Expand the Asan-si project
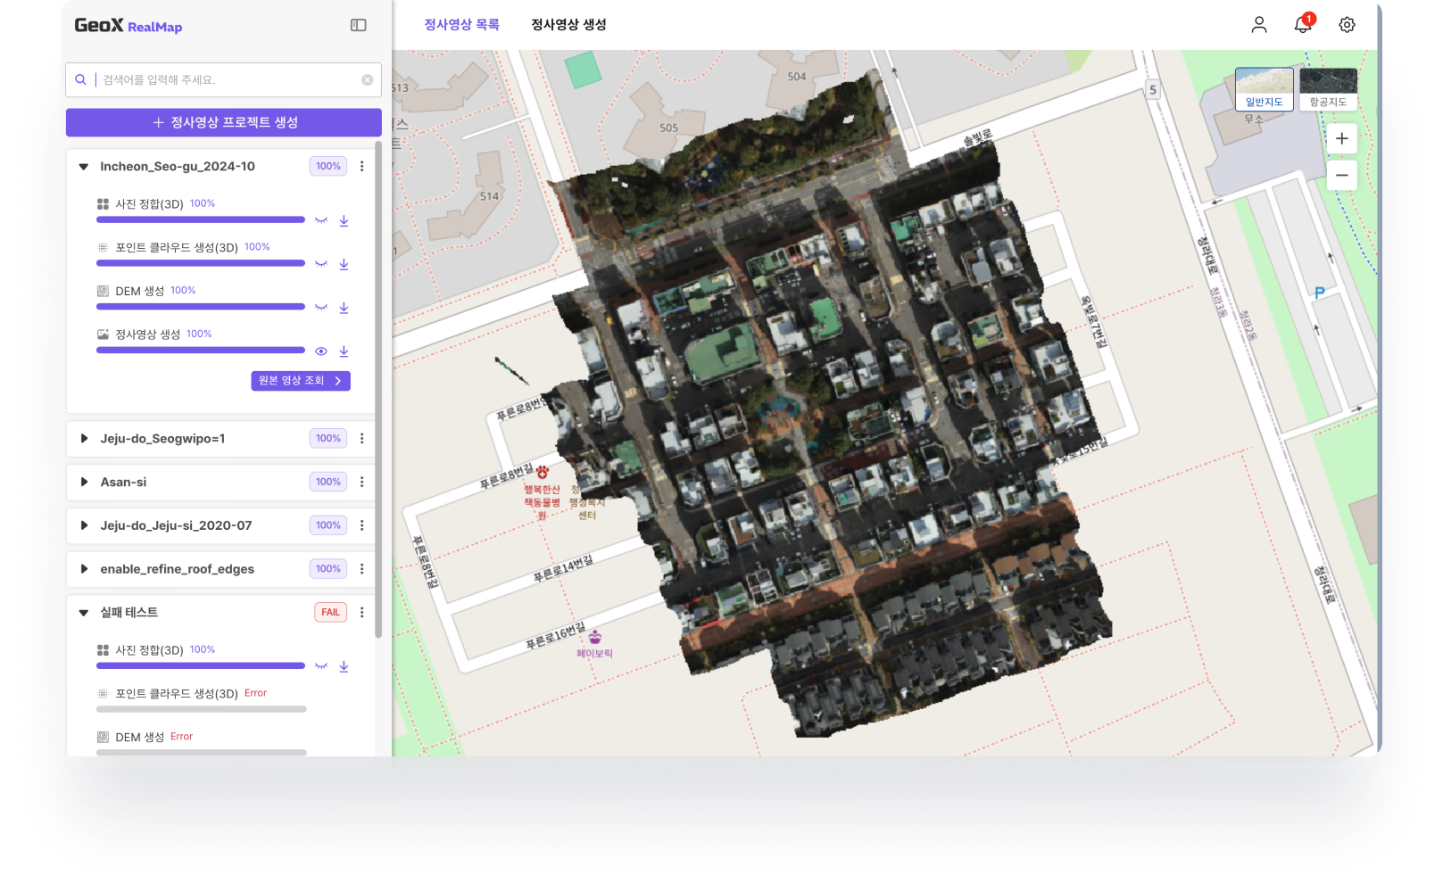The image size is (1443, 892). click(x=84, y=483)
